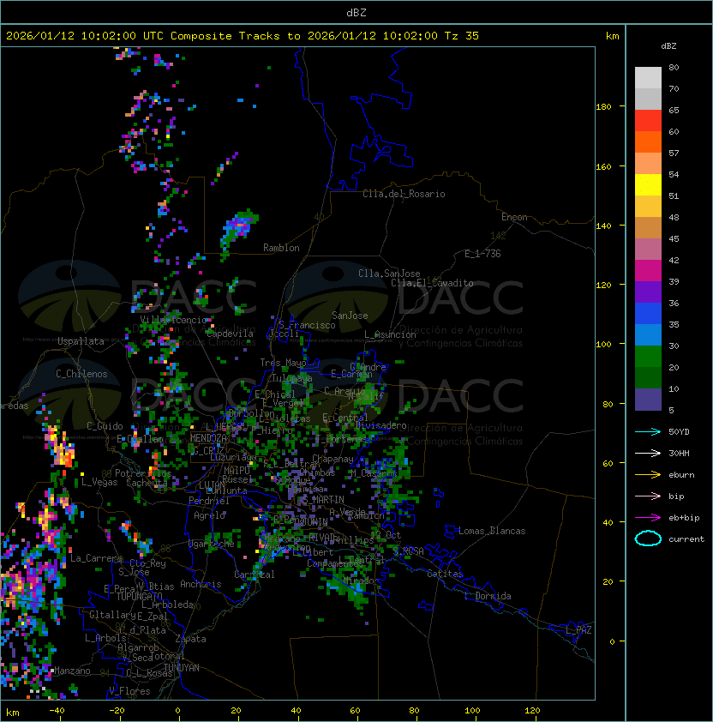Click the 'MENDOZA' map label
713x722 pixels.
coord(208,438)
